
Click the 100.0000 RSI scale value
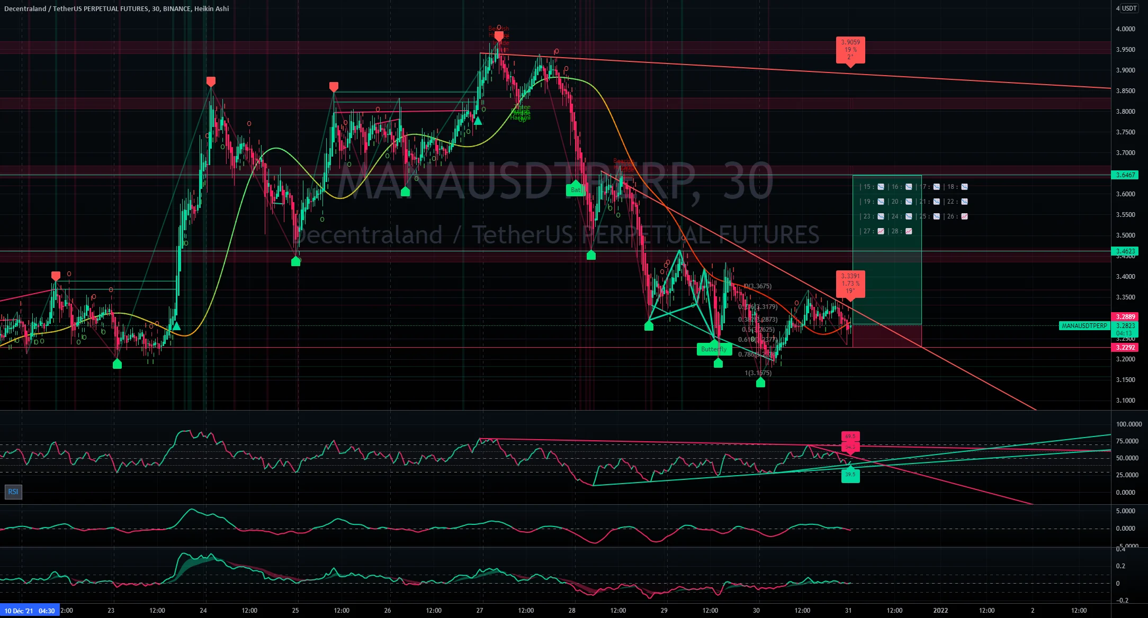[1129, 424]
